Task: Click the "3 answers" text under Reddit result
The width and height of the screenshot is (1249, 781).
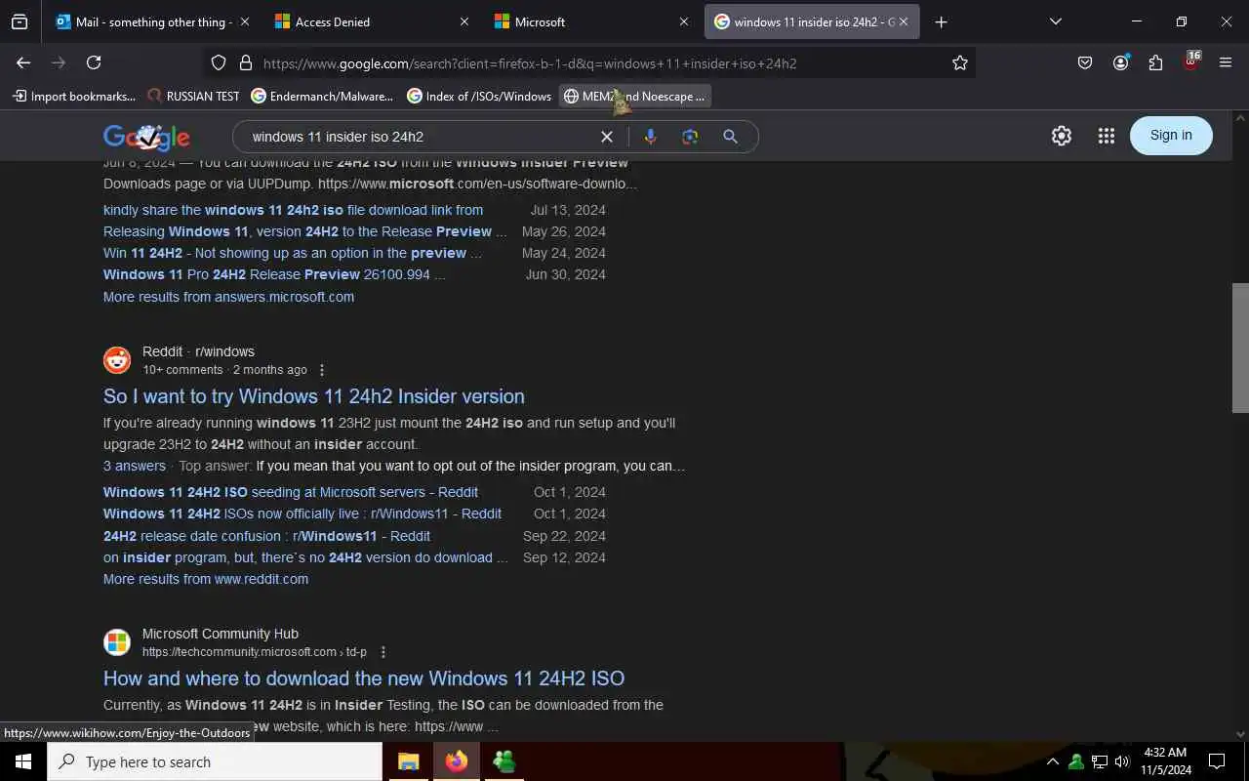Action: (x=135, y=466)
